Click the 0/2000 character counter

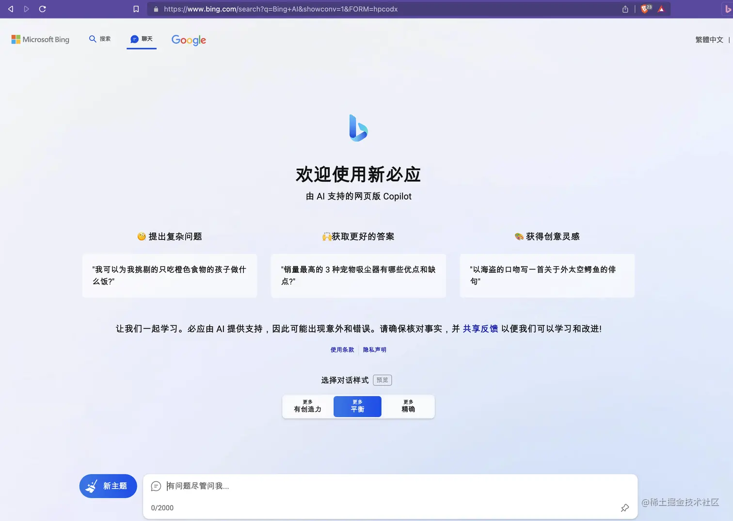pyautogui.click(x=162, y=508)
